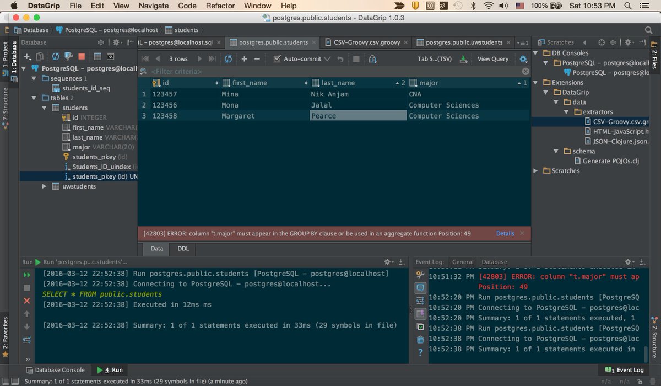661x386 pixels.
Task: Open data editor settings gear
Action: tap(523, 58)
